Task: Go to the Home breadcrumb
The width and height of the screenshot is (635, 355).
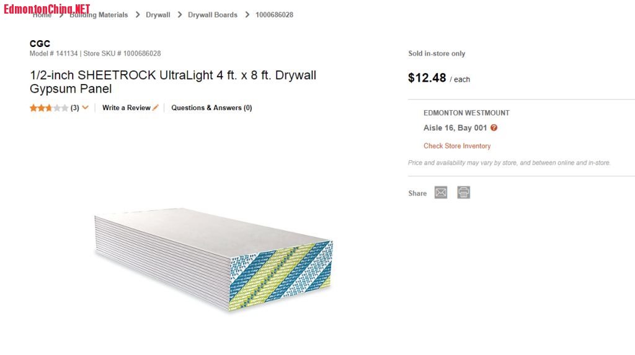Action: pos(42,15)
